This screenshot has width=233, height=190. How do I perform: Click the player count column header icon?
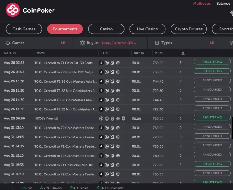pyautogui.click(x=183, y=53)
